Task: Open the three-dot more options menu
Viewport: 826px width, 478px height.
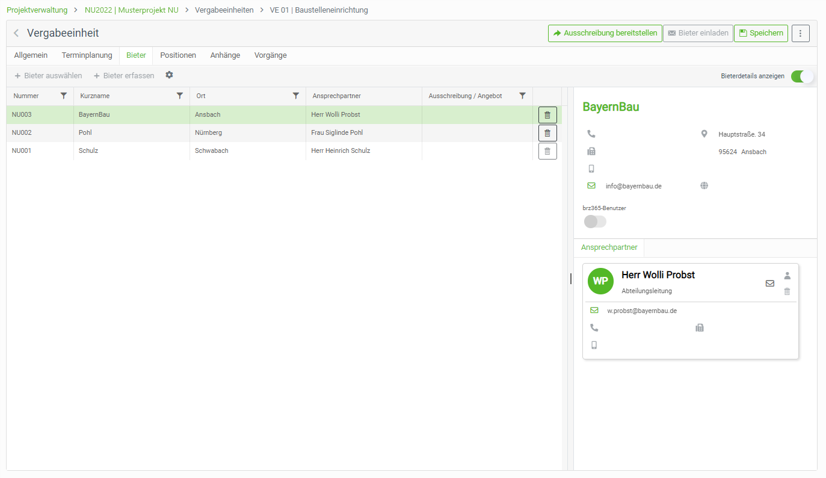Action: pyautogui.click(x=800, y=33)
